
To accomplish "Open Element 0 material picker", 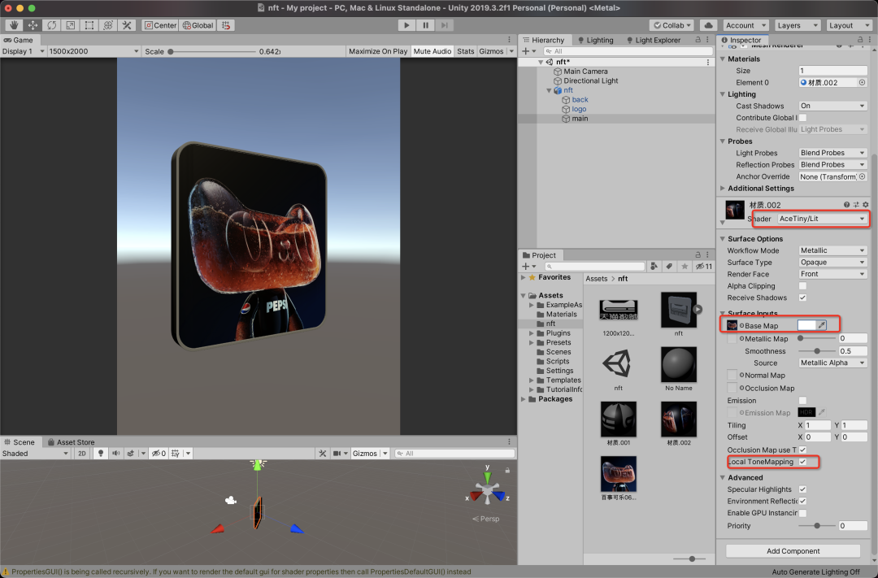I will tap(863, 82).
